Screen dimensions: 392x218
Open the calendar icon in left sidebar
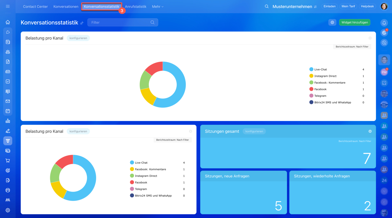(x=8, y=111)
